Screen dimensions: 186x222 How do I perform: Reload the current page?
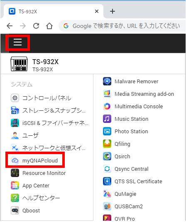pos(36,26)
